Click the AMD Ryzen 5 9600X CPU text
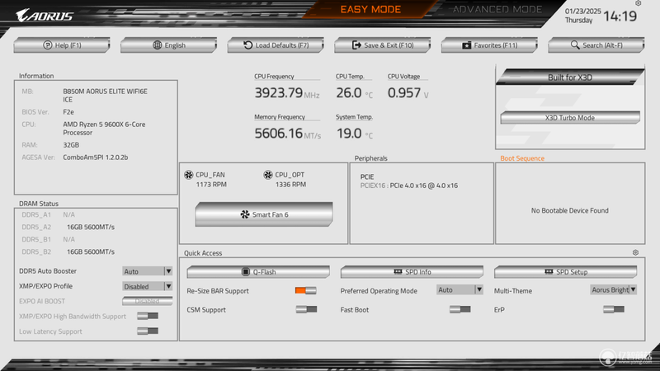Image resolution: width=660 pixels, height=371 pixels. coord(105,129)
